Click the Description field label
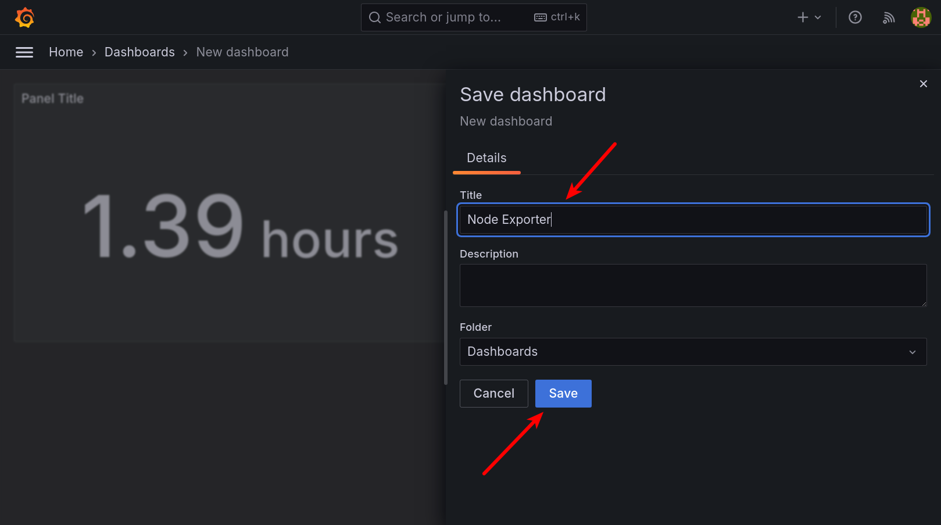This screenshot has width=941, height=525. (x=489, y=254)
